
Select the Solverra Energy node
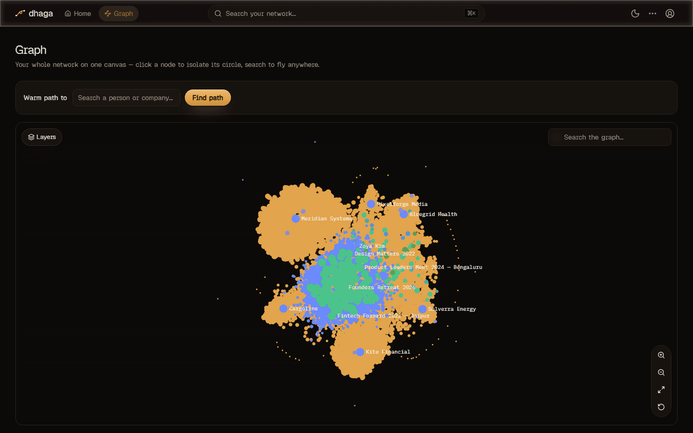[x=423, y=309]
